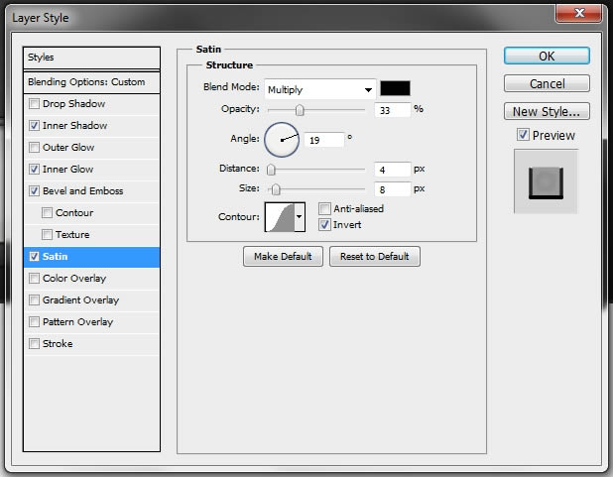Click the Reset to Default button
This screenshot has width=613, height=477.
click(375, 257)
